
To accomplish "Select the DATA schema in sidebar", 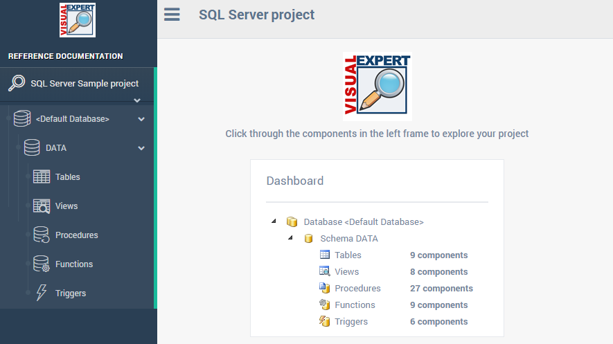I will [56, 148].
